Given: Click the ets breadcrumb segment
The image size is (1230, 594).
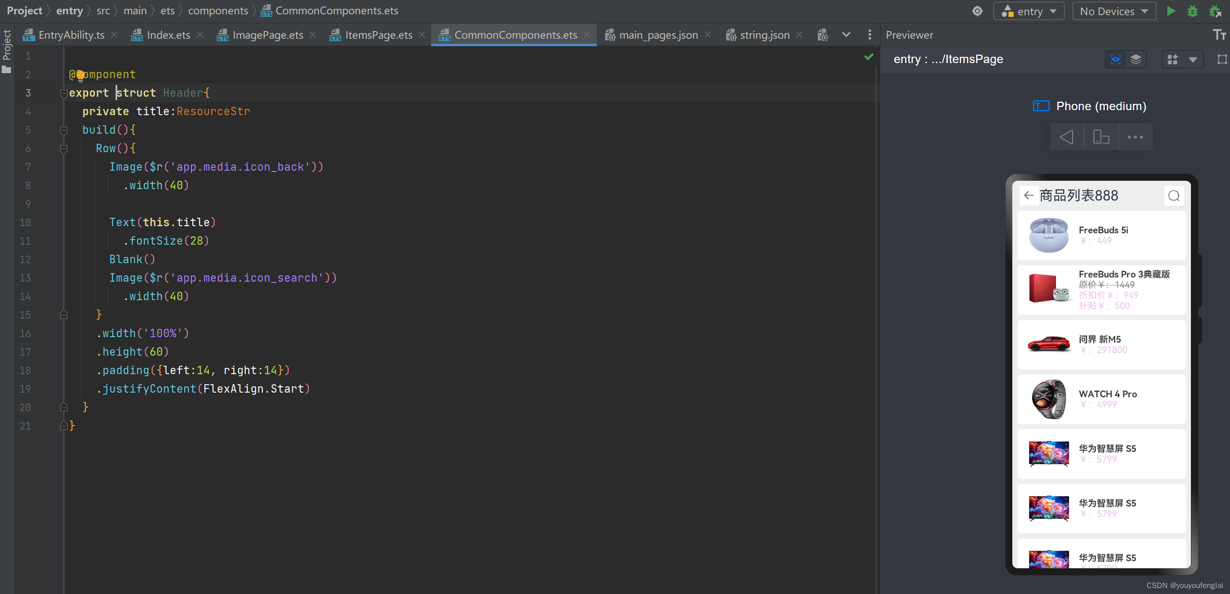Looking at the screenshot, I should pyautogui.click(x=168, y=11).
